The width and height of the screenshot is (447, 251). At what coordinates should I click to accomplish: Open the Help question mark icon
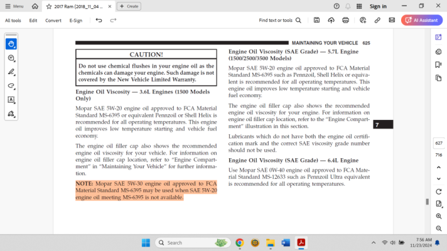tap(337, 6)
